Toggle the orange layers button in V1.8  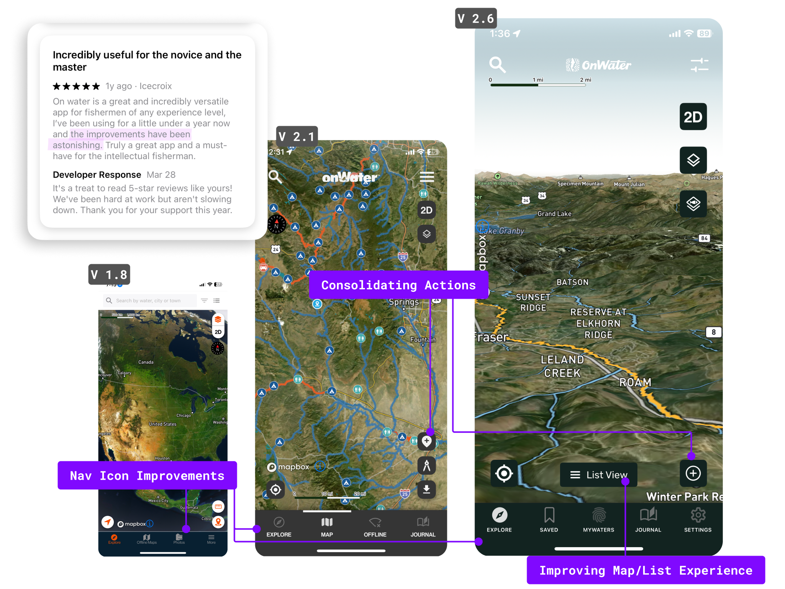coord(218,319)
